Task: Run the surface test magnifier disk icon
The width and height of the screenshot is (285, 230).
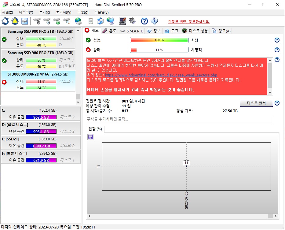Action: [x=67, y=21]
